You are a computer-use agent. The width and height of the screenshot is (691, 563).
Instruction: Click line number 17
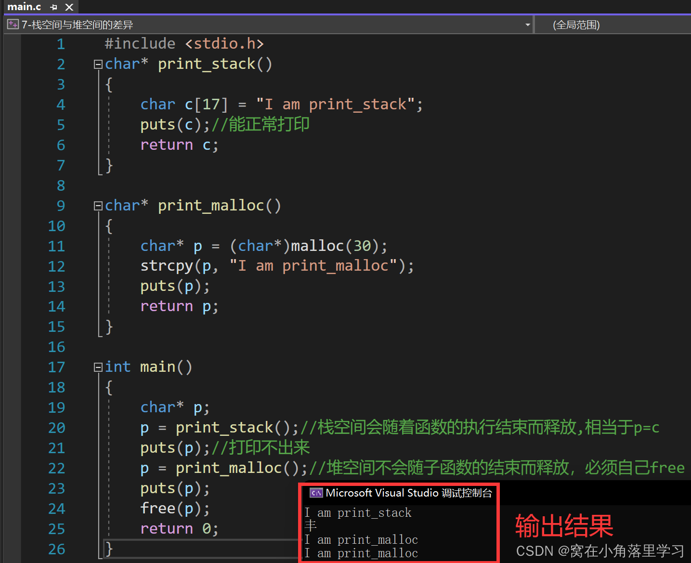56,367
